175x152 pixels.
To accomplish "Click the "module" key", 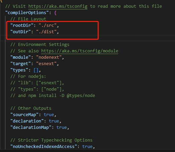I will pyautogui.click(x=20, y=57).
